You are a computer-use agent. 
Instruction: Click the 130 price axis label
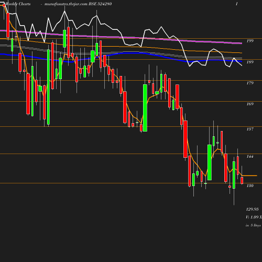250,185
